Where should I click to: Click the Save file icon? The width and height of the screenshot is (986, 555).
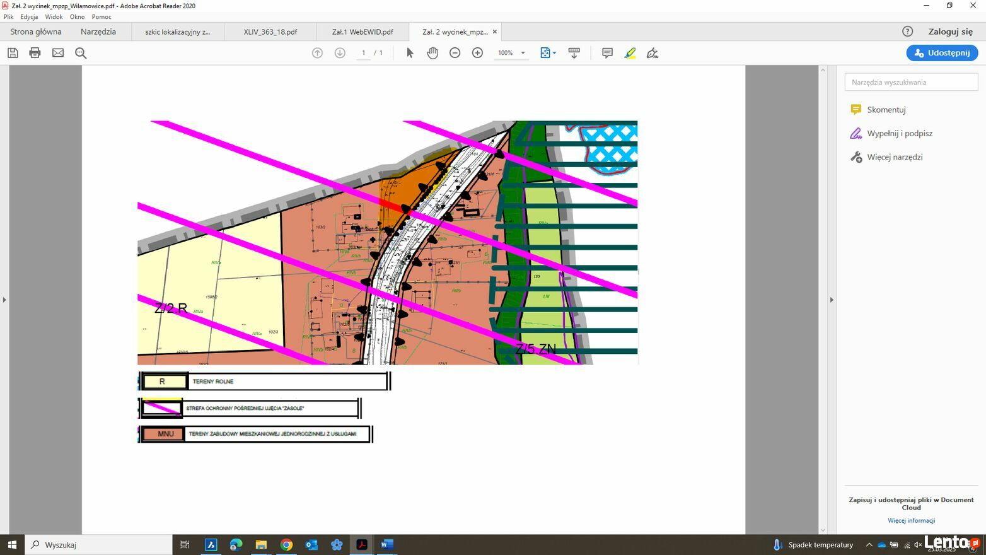point(13,53)
